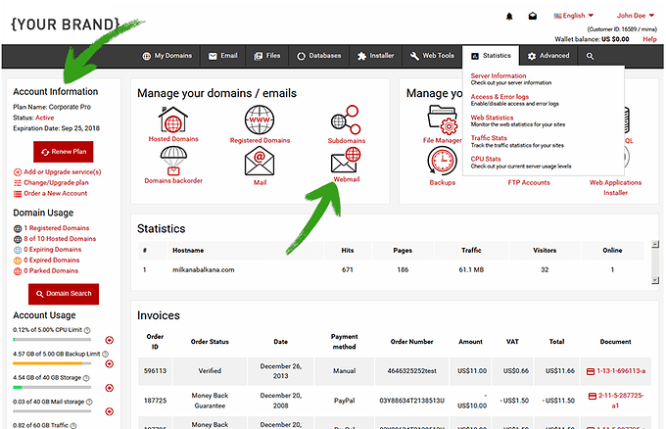This screenshot has width=666, height=429.
Task: Open the Advanced menu tab
Action: click(x=548, y=57)
